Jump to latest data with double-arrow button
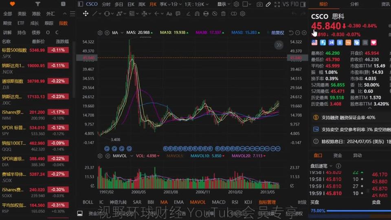This screenshot has width=391, height=220. coord(279,45)
